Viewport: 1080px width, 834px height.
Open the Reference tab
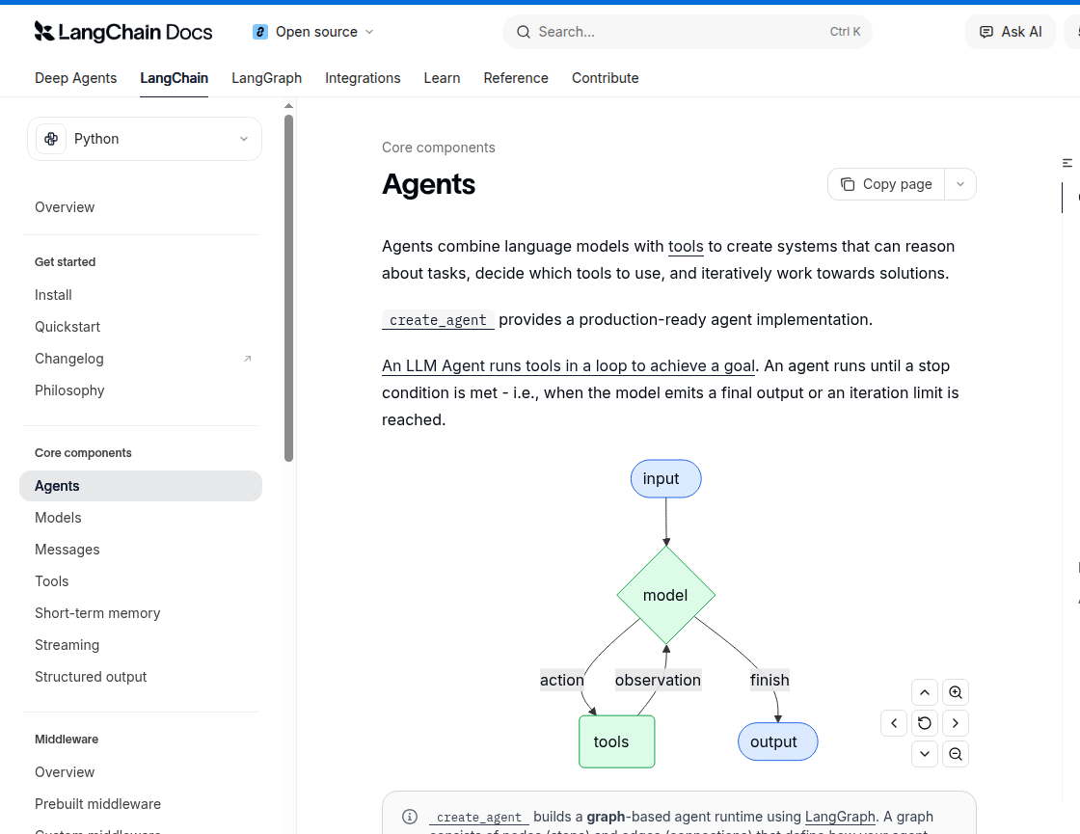click(x=516, y=78)
